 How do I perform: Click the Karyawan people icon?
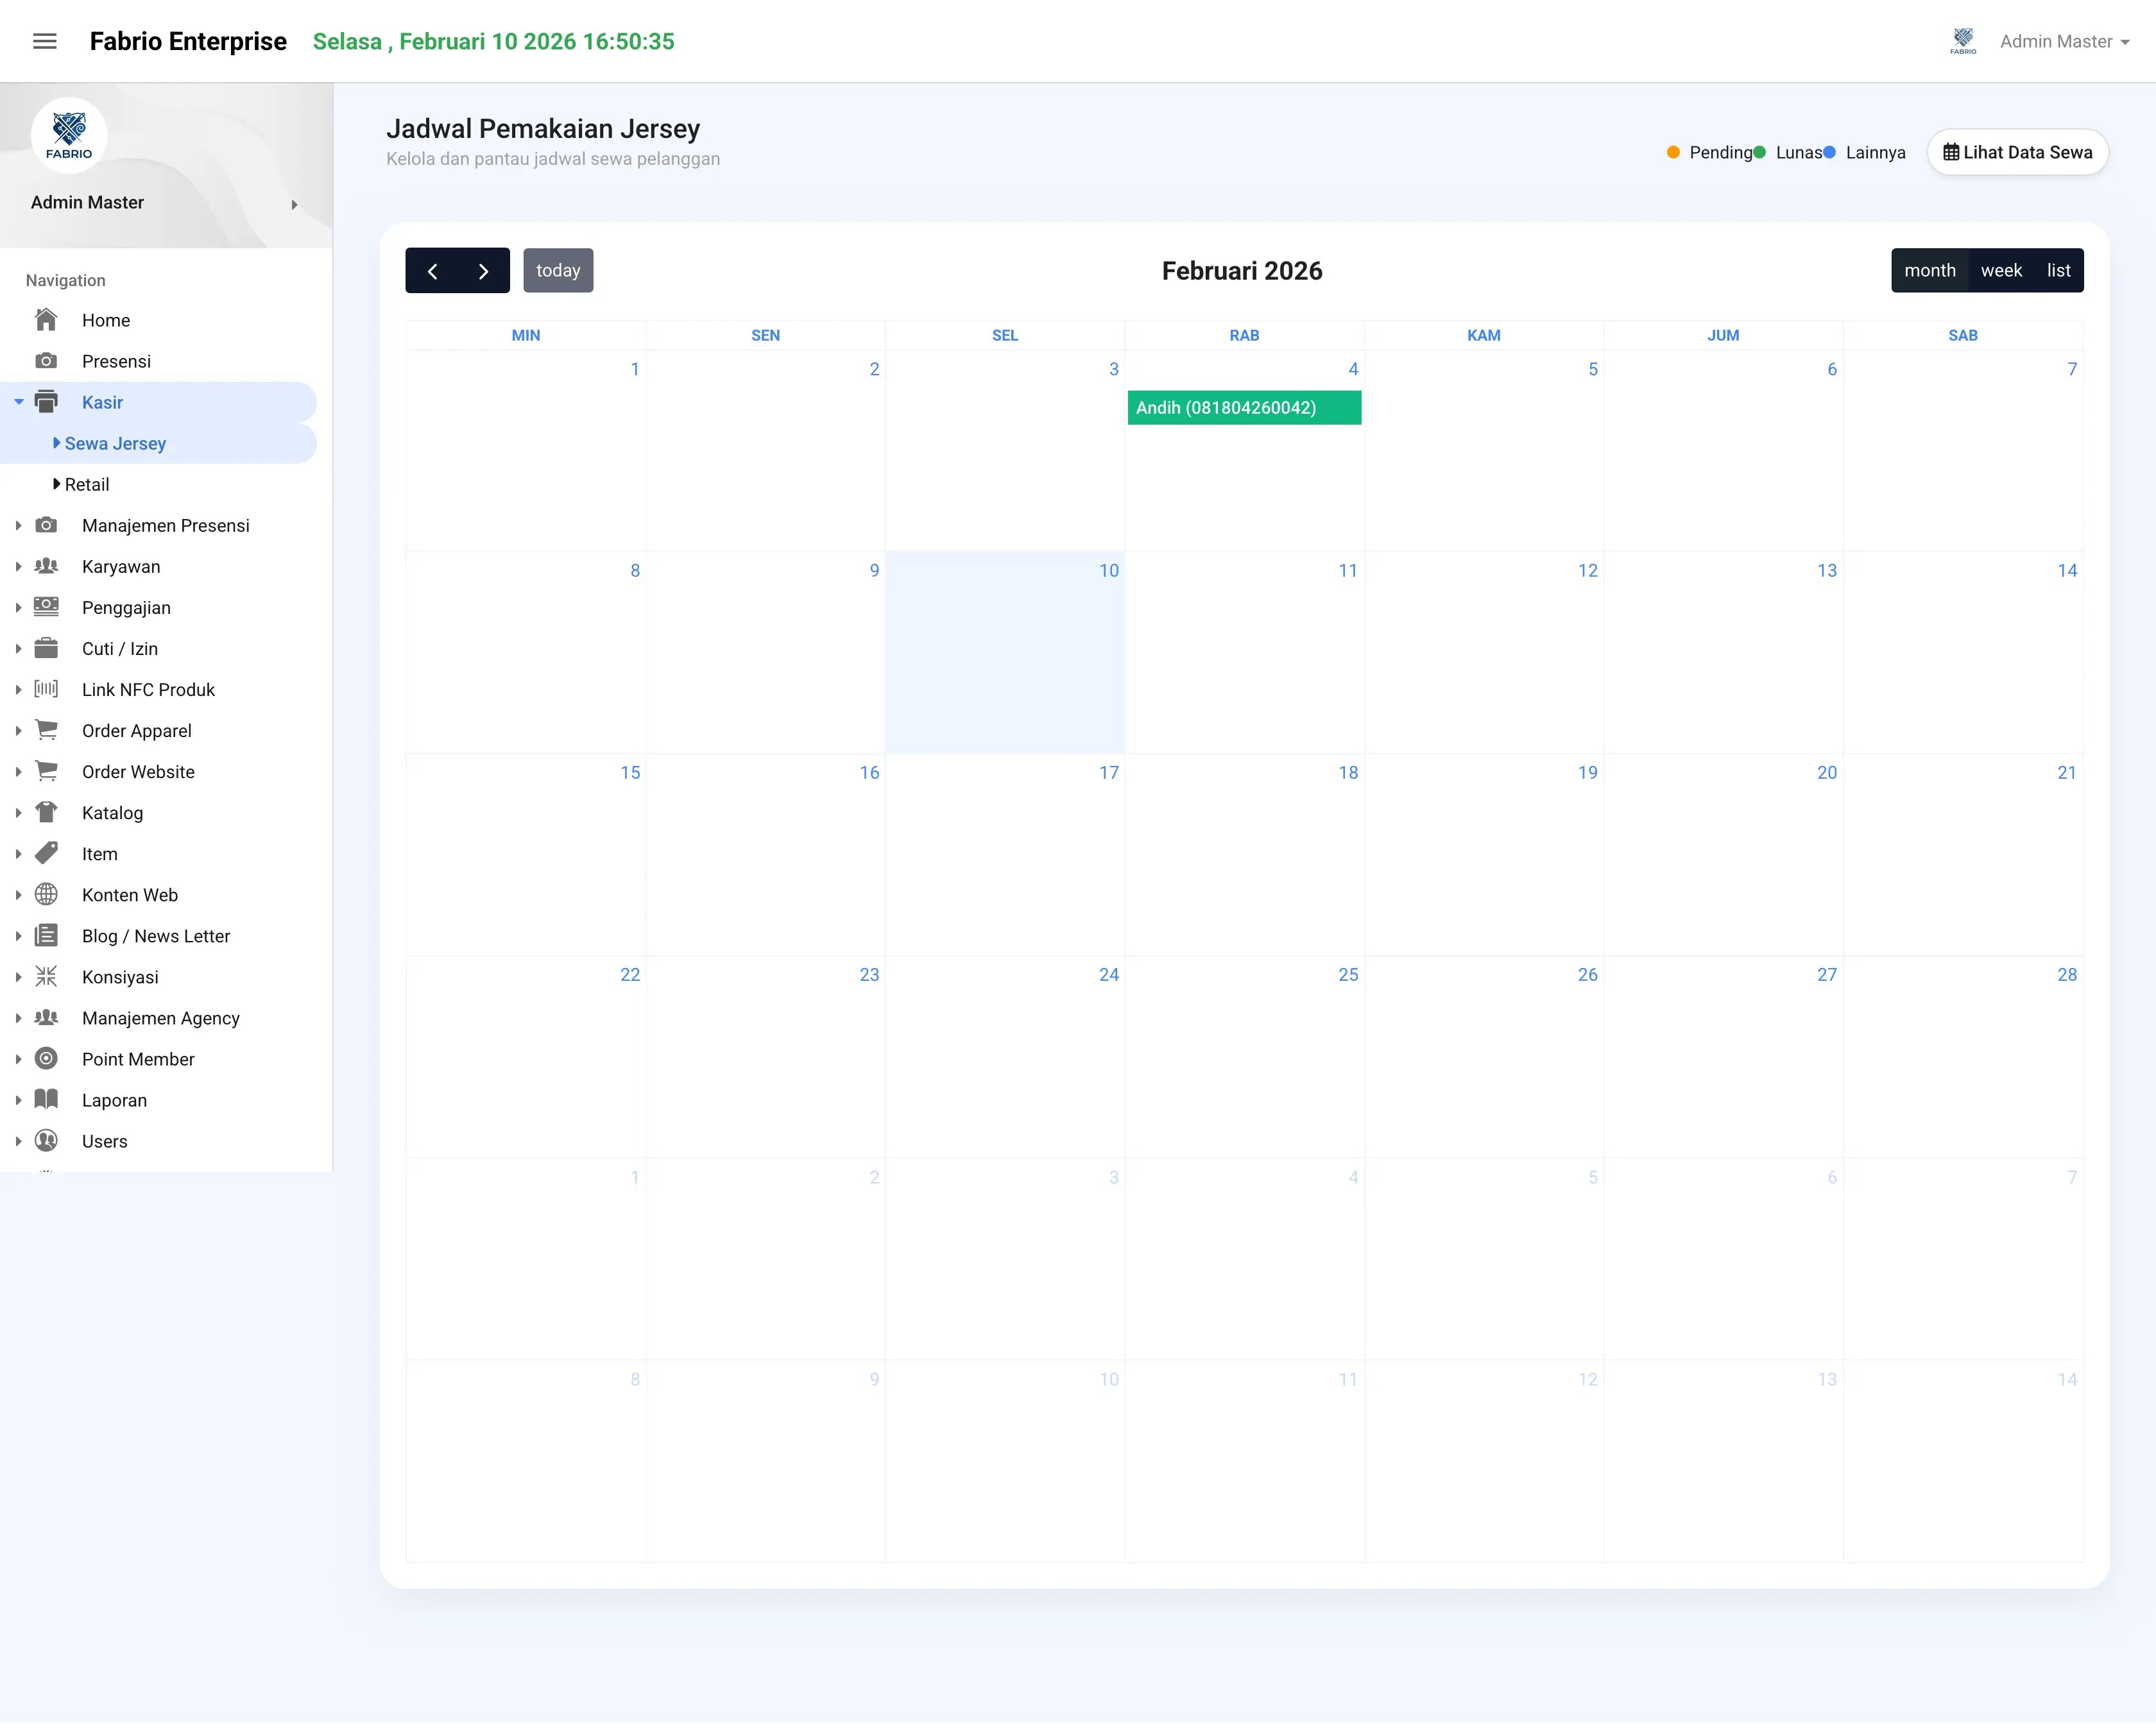[46, 566]
